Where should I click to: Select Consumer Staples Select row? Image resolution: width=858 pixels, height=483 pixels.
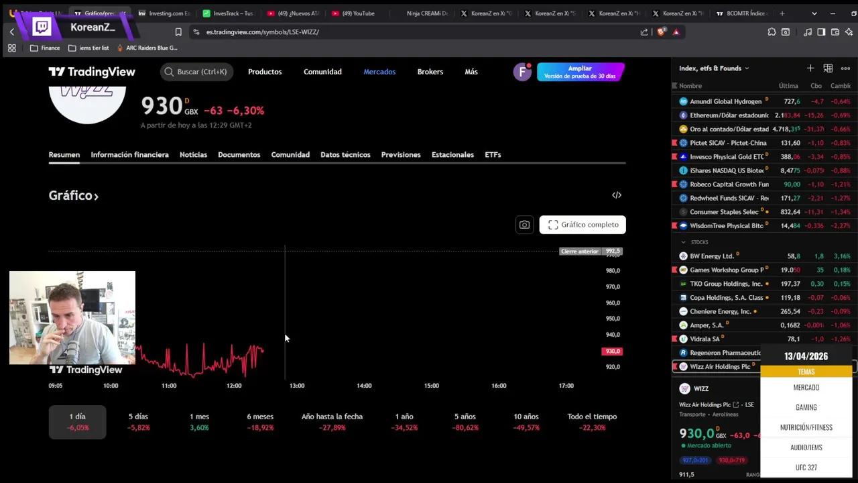coord(764,212)
